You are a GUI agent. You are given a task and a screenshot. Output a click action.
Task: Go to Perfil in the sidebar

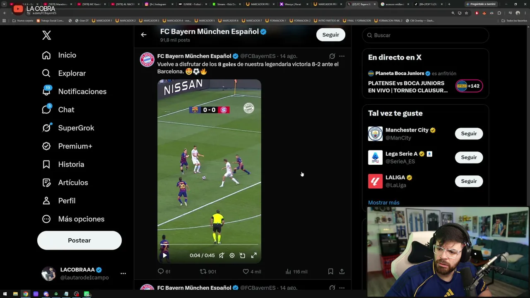[x=58, y=201]
